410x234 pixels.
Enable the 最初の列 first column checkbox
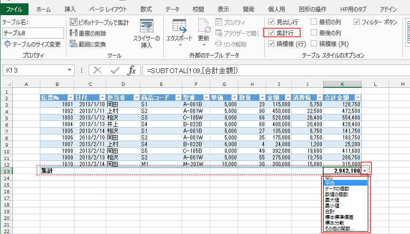(314, 22)
